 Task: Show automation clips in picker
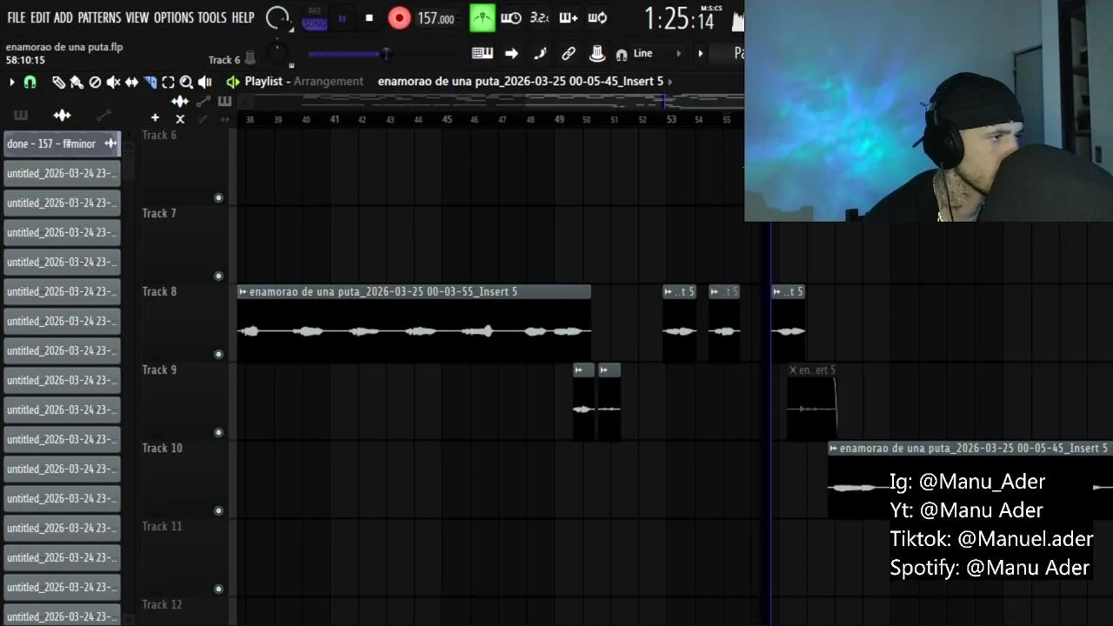(103, 116)
